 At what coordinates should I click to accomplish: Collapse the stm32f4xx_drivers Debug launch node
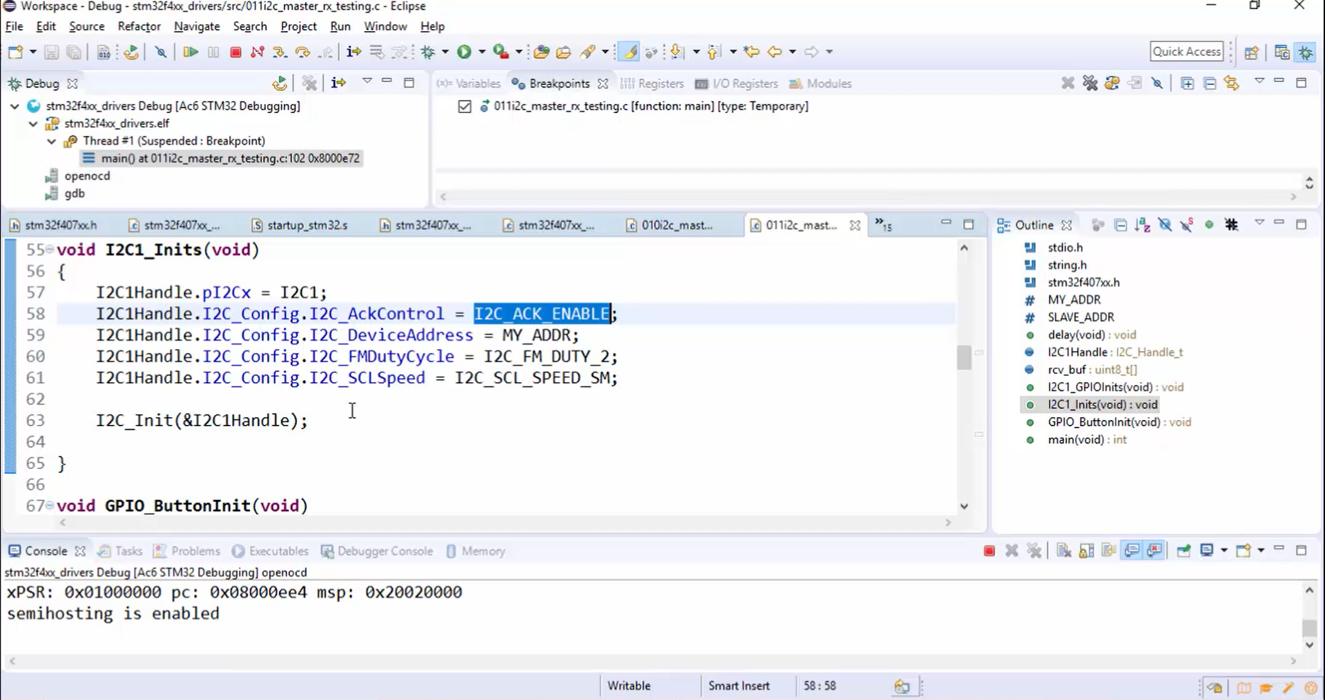point(14,106)
